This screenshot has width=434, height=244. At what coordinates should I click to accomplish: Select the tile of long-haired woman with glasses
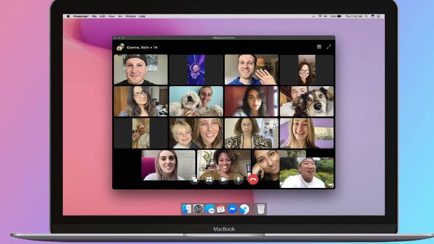140,101
